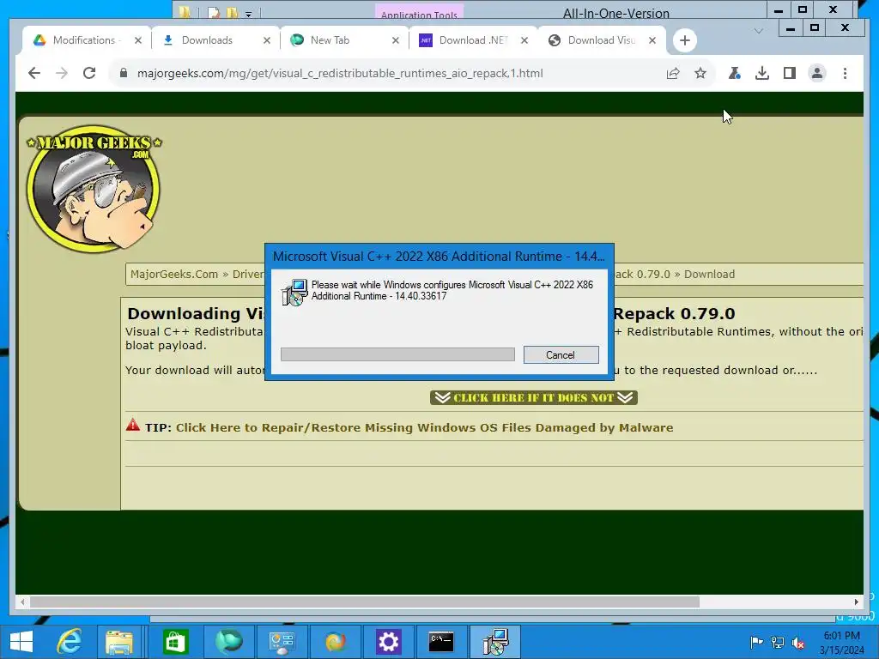Screen dimensions: 879x659
Task: Close the Downloads tab
Action: click(267, 40)
